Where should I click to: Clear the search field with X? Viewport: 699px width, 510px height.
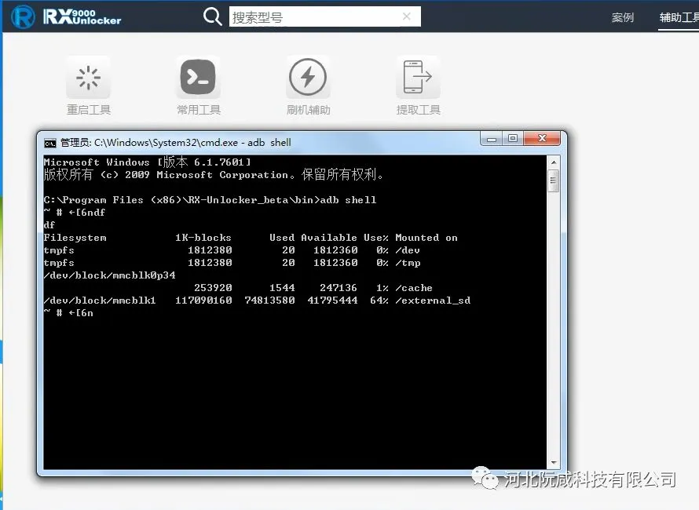[x=406, y=17]
